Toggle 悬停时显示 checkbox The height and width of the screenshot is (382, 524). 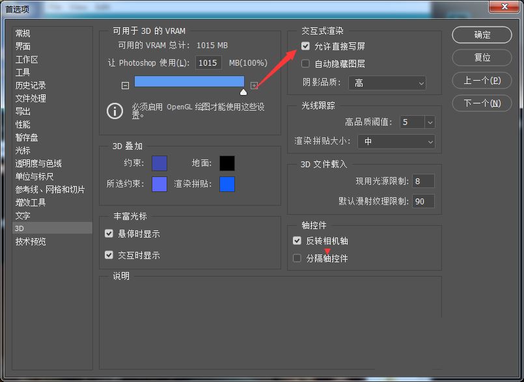point(109,233)
